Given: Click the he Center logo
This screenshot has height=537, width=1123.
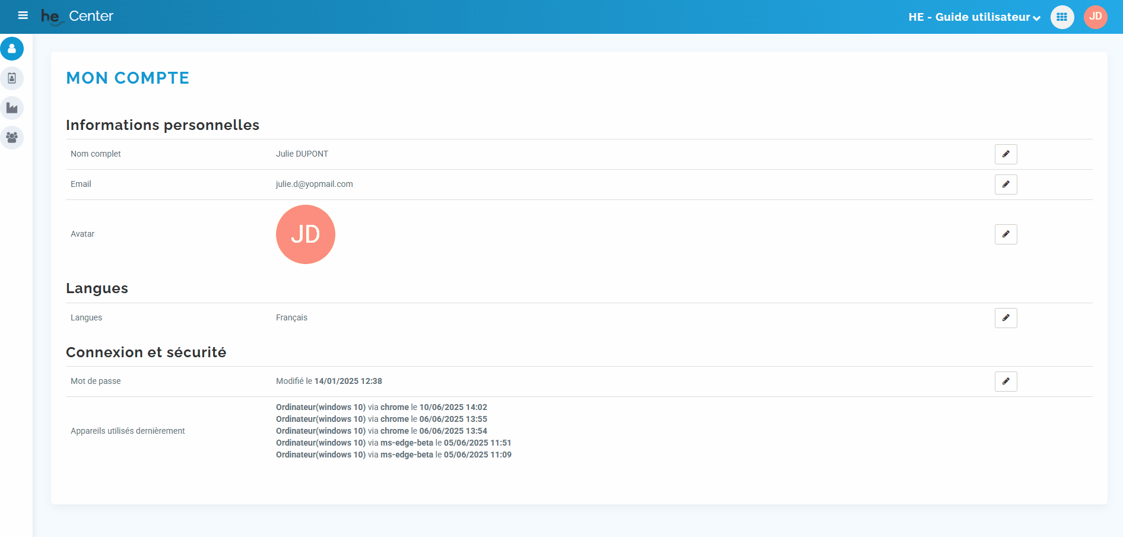Looking at the screenshot, I should [x=77, y=17].
